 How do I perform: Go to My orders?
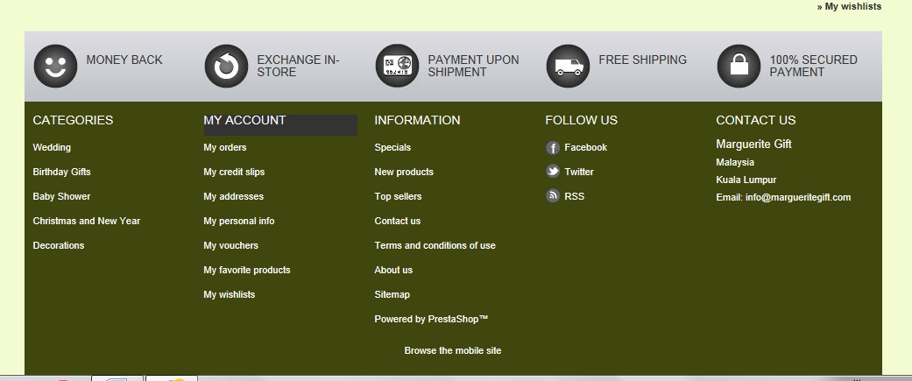click(x=224, y=147)
